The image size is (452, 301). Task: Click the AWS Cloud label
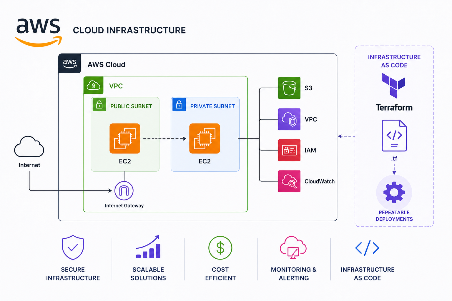[x=106, y=65]
